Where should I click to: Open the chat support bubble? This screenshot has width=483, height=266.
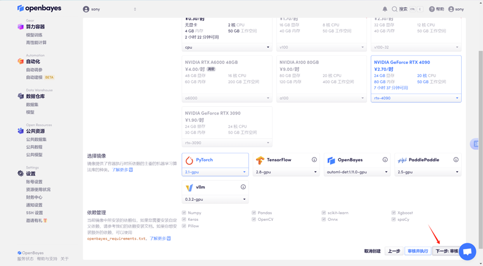pos(467,252)
